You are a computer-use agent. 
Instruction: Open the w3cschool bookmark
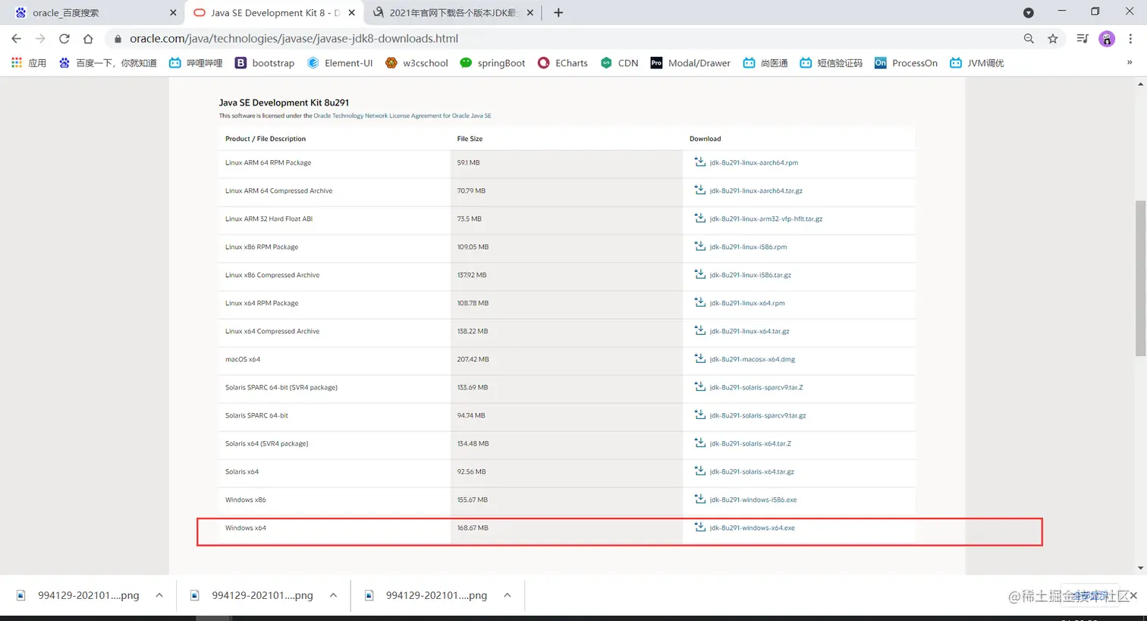[416, 63]
